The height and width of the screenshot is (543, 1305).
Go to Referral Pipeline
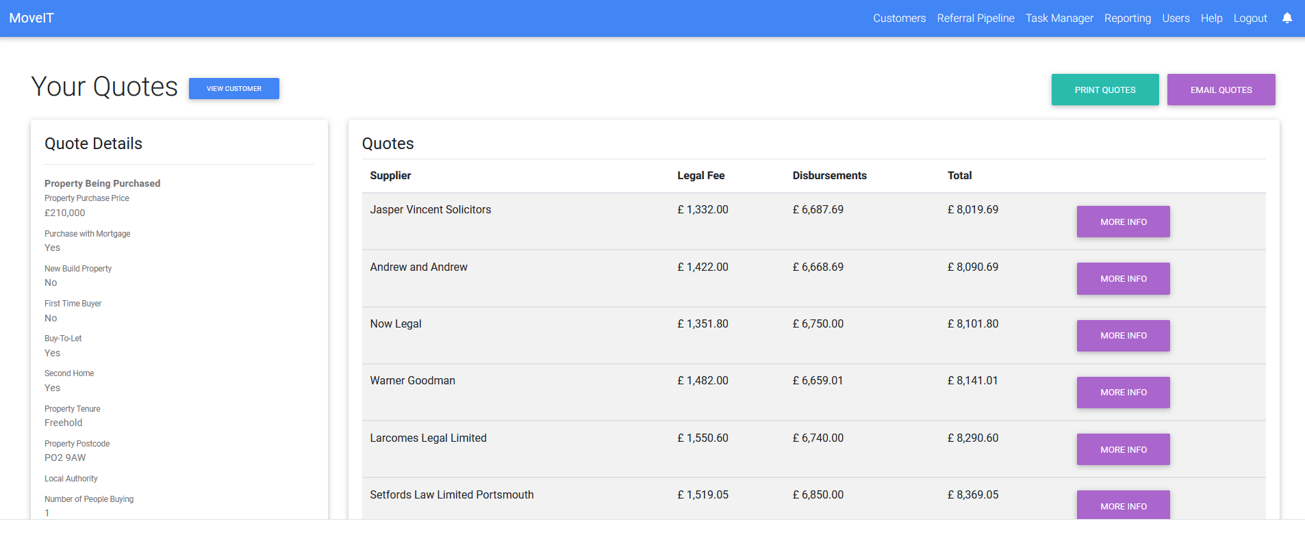pyautogui.click(x=976, y=18)
